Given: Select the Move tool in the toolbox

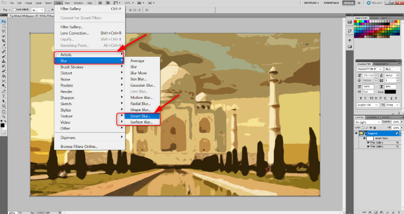Looking at the screenshot, I should coord(3,22).
